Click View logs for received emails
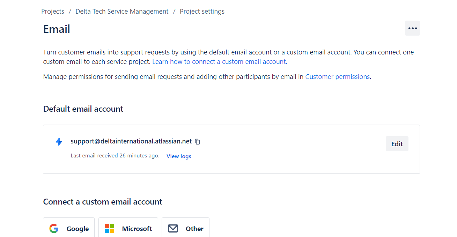The width and height of the screenshot is (457, 237). pos(178,156)
